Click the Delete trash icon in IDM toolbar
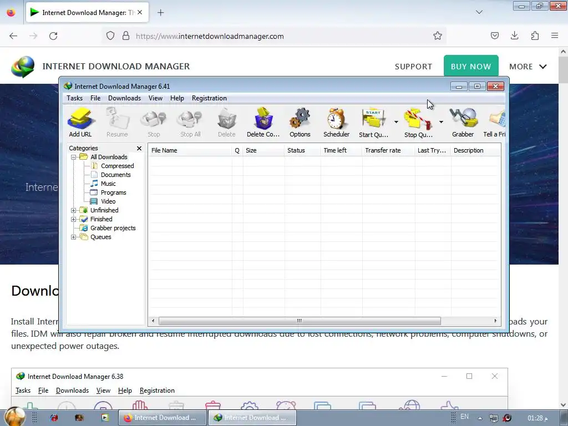Screen dimensions: 568x426 point(227,123)
